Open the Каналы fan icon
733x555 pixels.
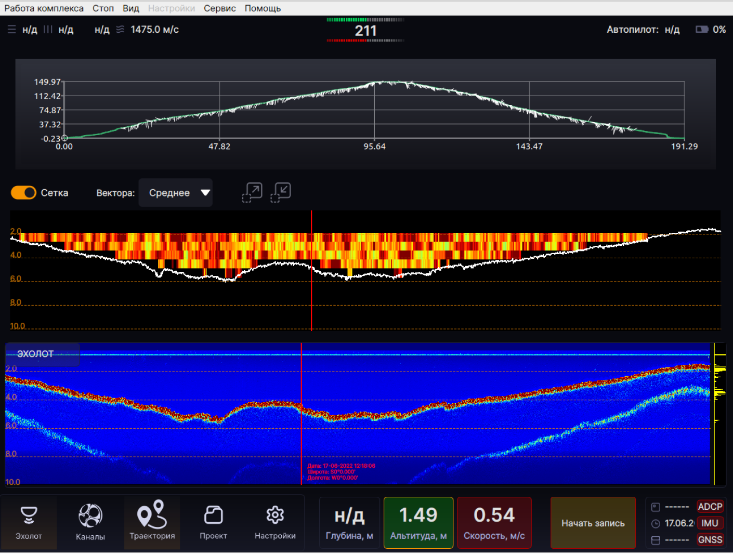90,516
